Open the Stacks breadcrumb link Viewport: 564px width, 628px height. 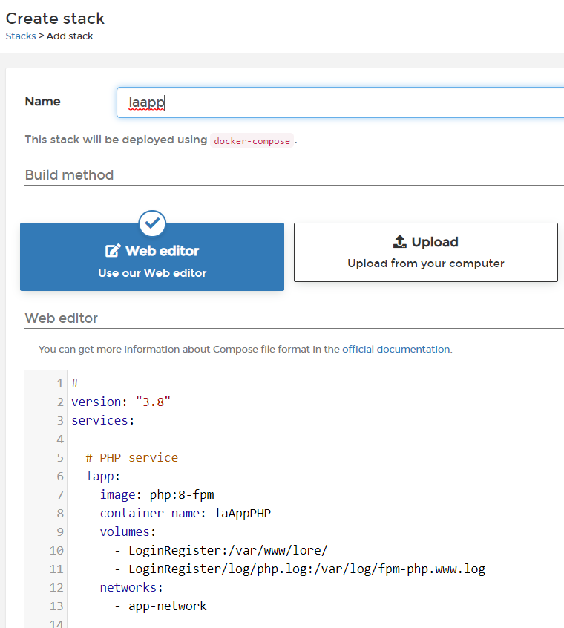pyautogui.click(x=21, y=36)
